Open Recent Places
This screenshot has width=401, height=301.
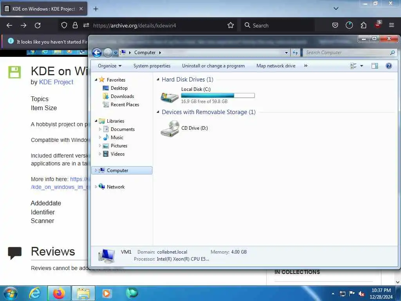(125, 104)
